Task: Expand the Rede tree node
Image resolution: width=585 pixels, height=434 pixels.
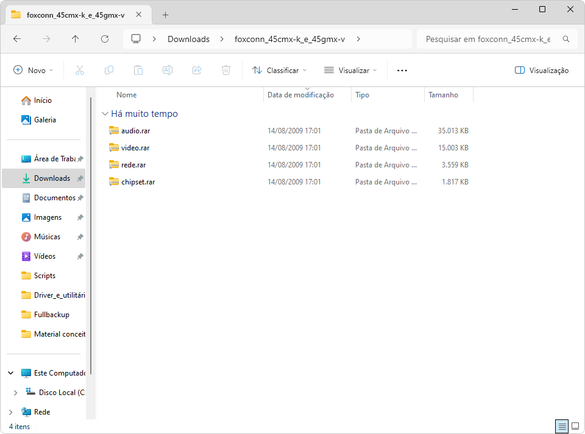Action: click(x=11, y=412)
